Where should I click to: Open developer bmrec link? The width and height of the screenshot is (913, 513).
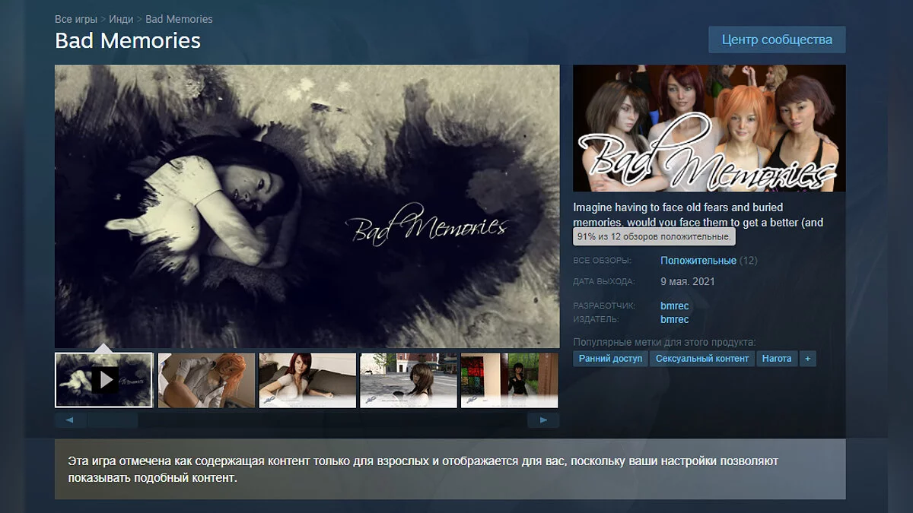point(674,306)
